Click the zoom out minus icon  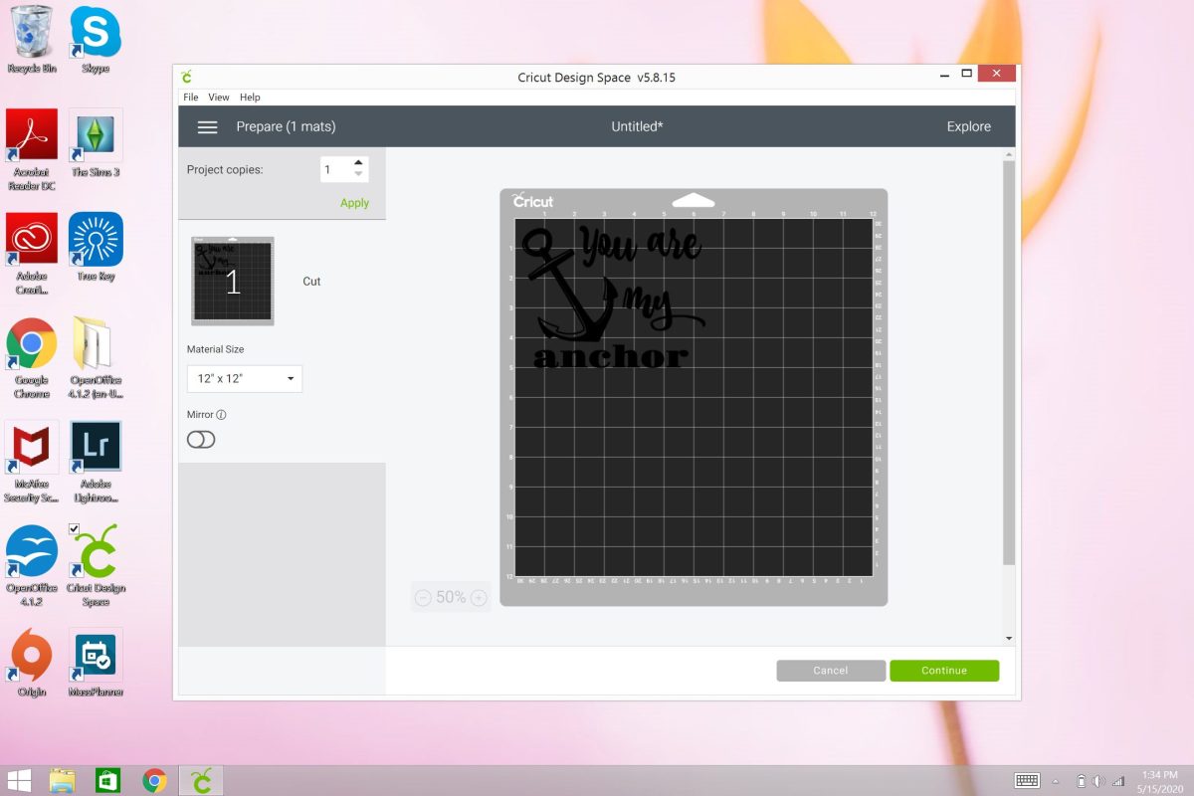(423, 597)
